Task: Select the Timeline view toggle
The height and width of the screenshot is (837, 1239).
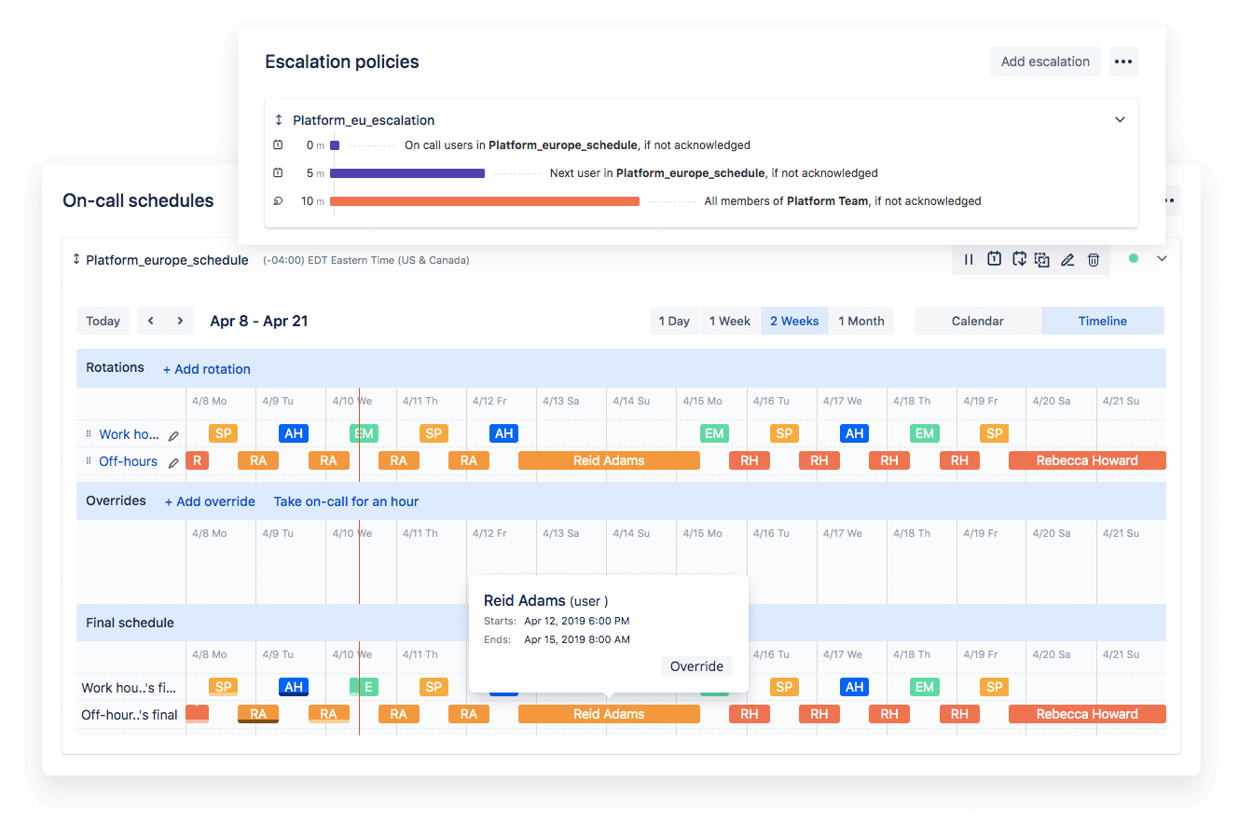Action: [x=1102, y=320]
